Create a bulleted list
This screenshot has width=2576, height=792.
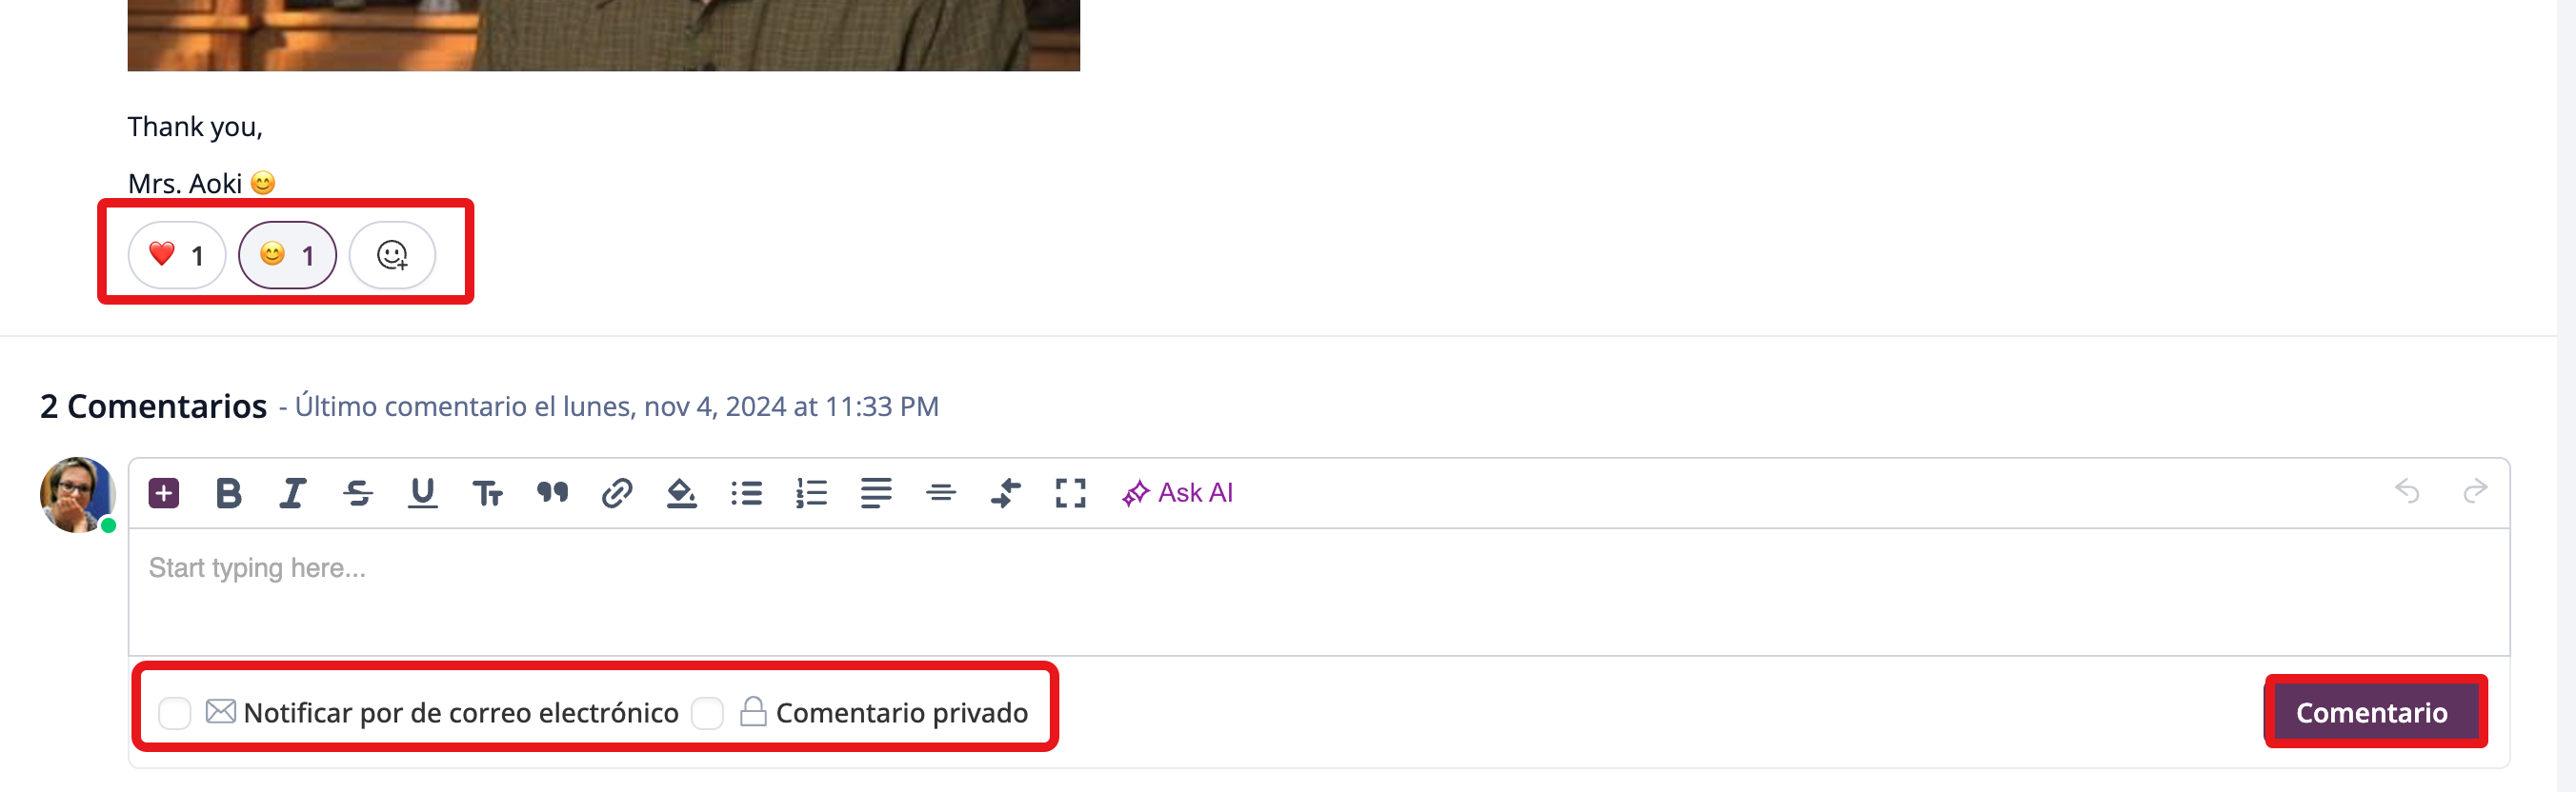click(x=747, y=493)
